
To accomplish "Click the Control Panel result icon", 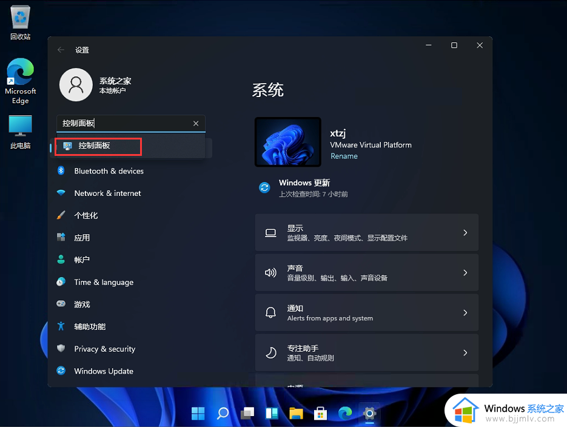I will point(68,146).
